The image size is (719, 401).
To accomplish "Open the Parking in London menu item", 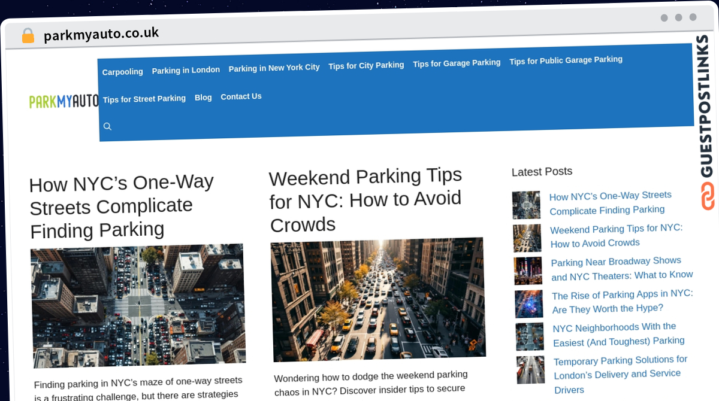I will pos(186,70).
